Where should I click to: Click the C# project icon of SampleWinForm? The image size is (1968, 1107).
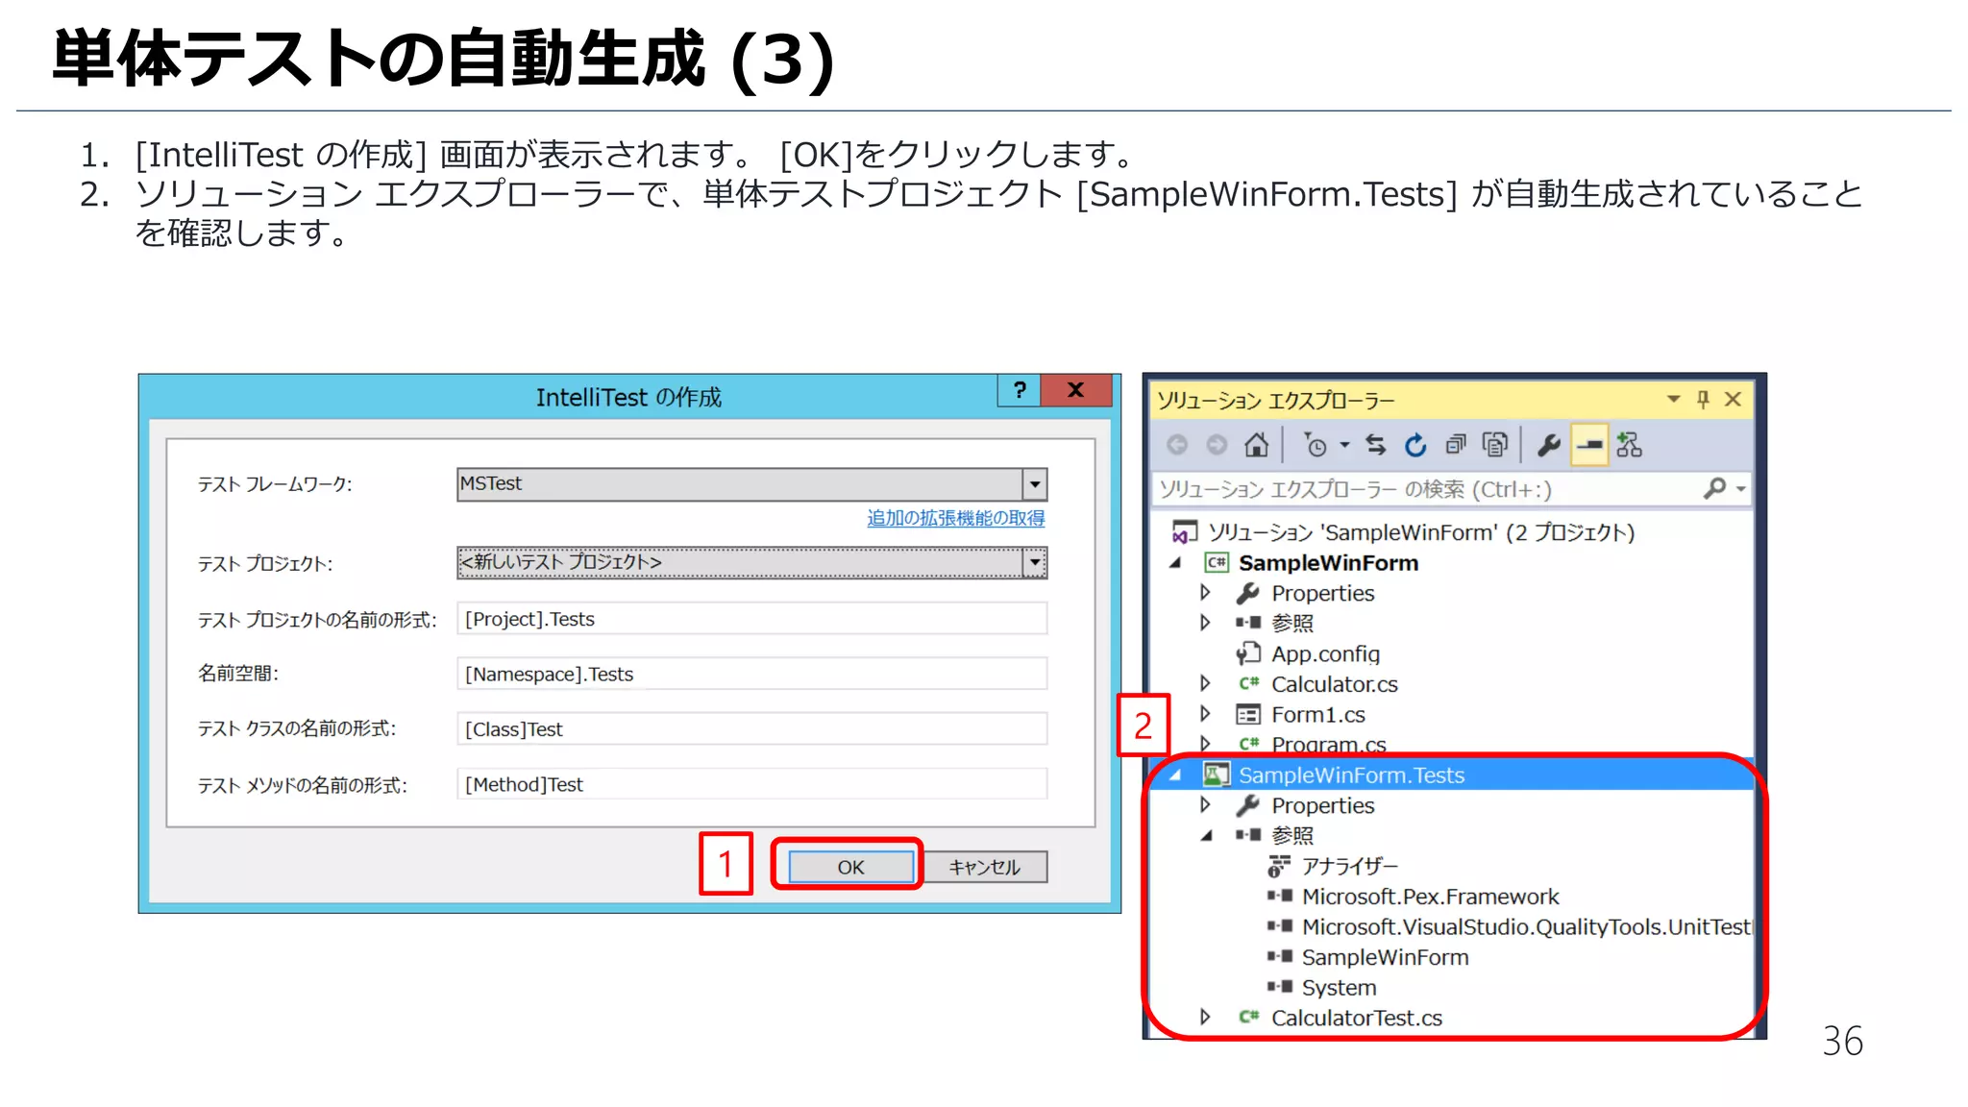tap(1217, 562)
